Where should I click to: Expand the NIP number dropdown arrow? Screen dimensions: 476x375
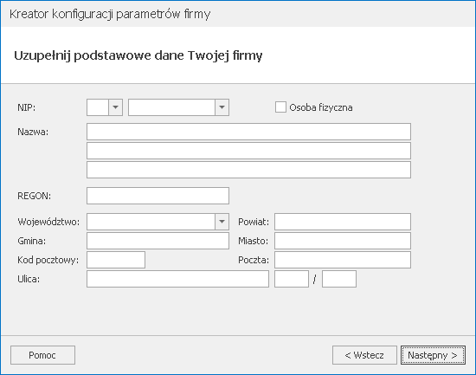click(222, 107)
